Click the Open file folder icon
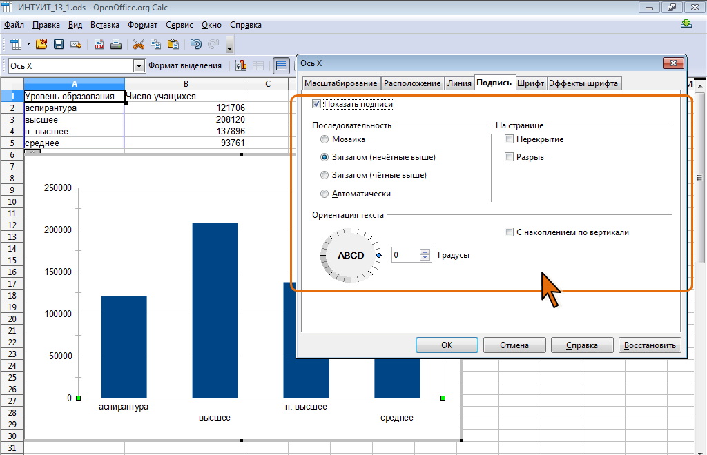 41,44
